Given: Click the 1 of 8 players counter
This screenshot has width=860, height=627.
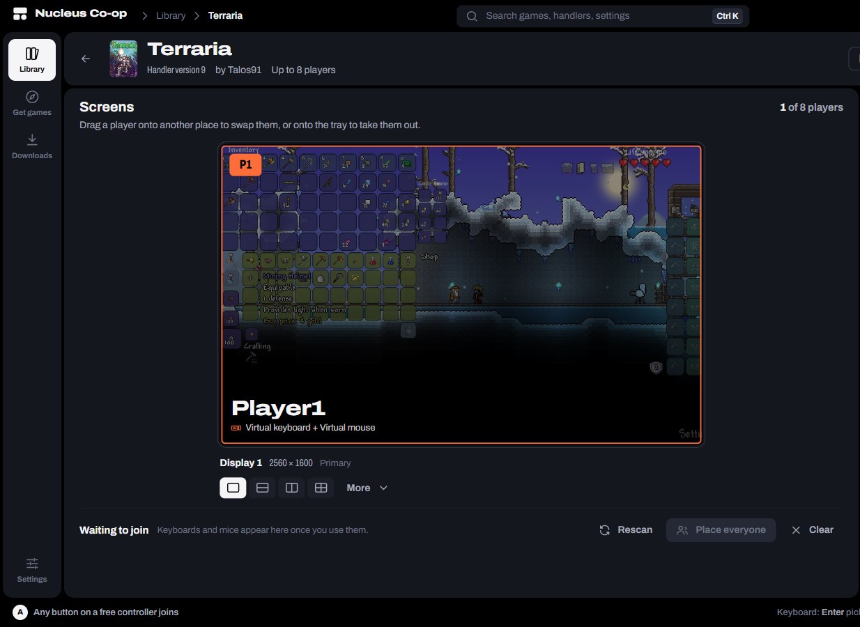Looking at the screenshot, I should tap(811, 107).
